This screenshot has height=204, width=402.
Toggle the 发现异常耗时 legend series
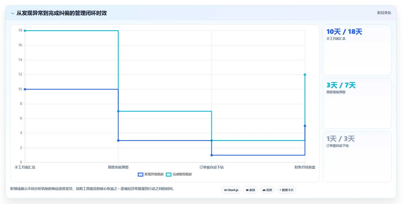tap(151, 174)
